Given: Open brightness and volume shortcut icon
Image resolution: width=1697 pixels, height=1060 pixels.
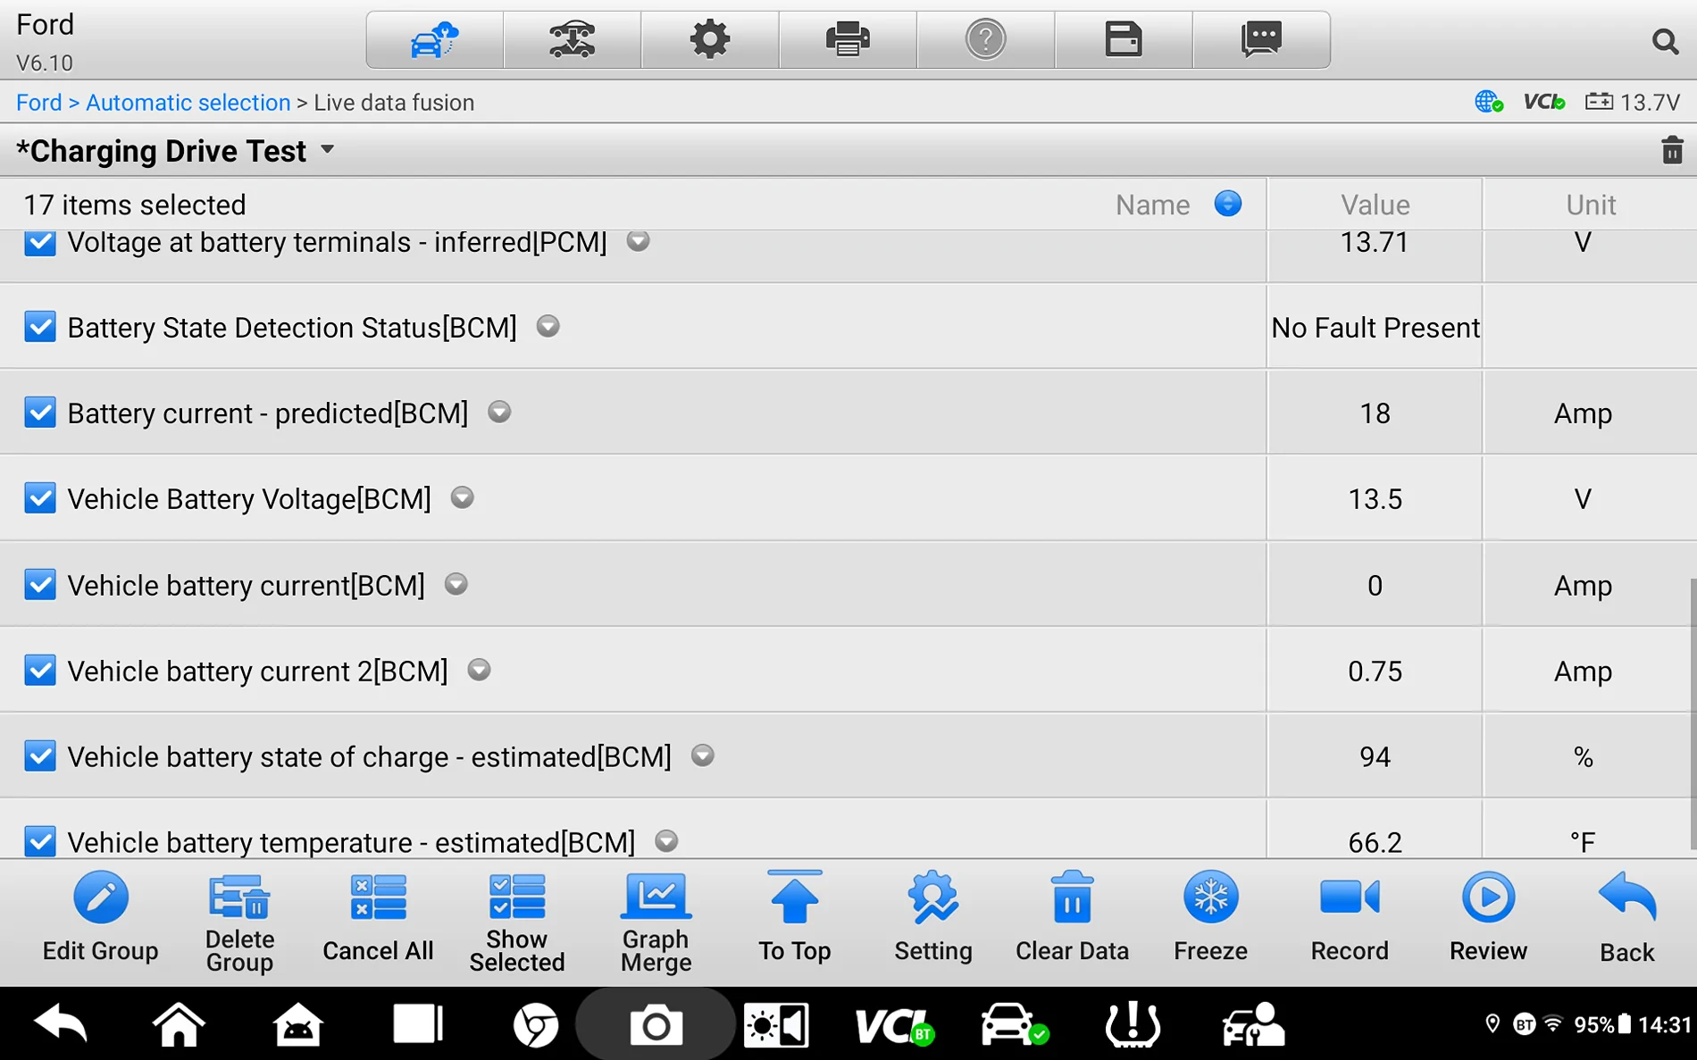Looking at the screenshot, I should 776,1025.
